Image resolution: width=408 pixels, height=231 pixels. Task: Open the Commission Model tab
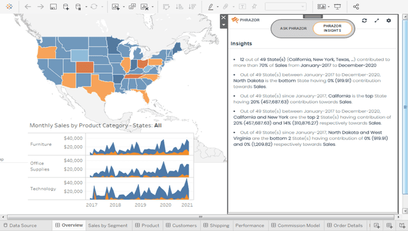pos(295,225)
